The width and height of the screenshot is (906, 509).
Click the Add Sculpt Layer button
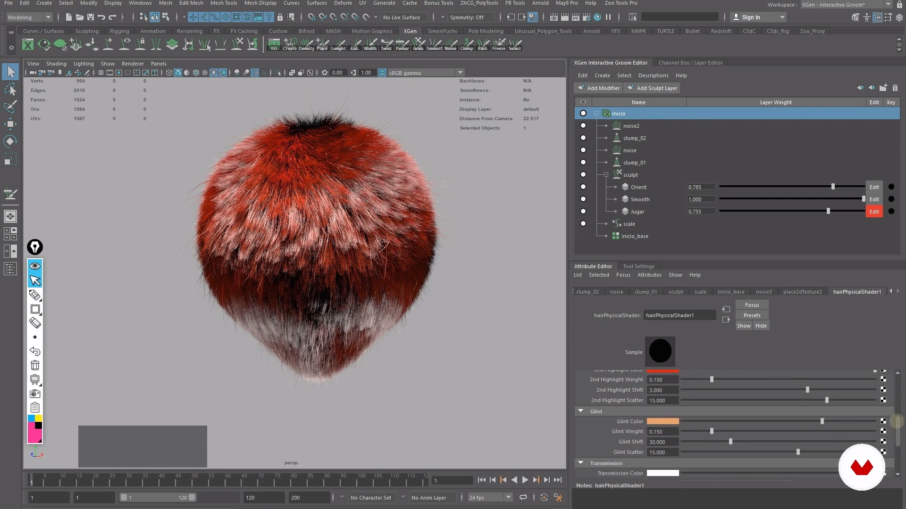(657, 88)
